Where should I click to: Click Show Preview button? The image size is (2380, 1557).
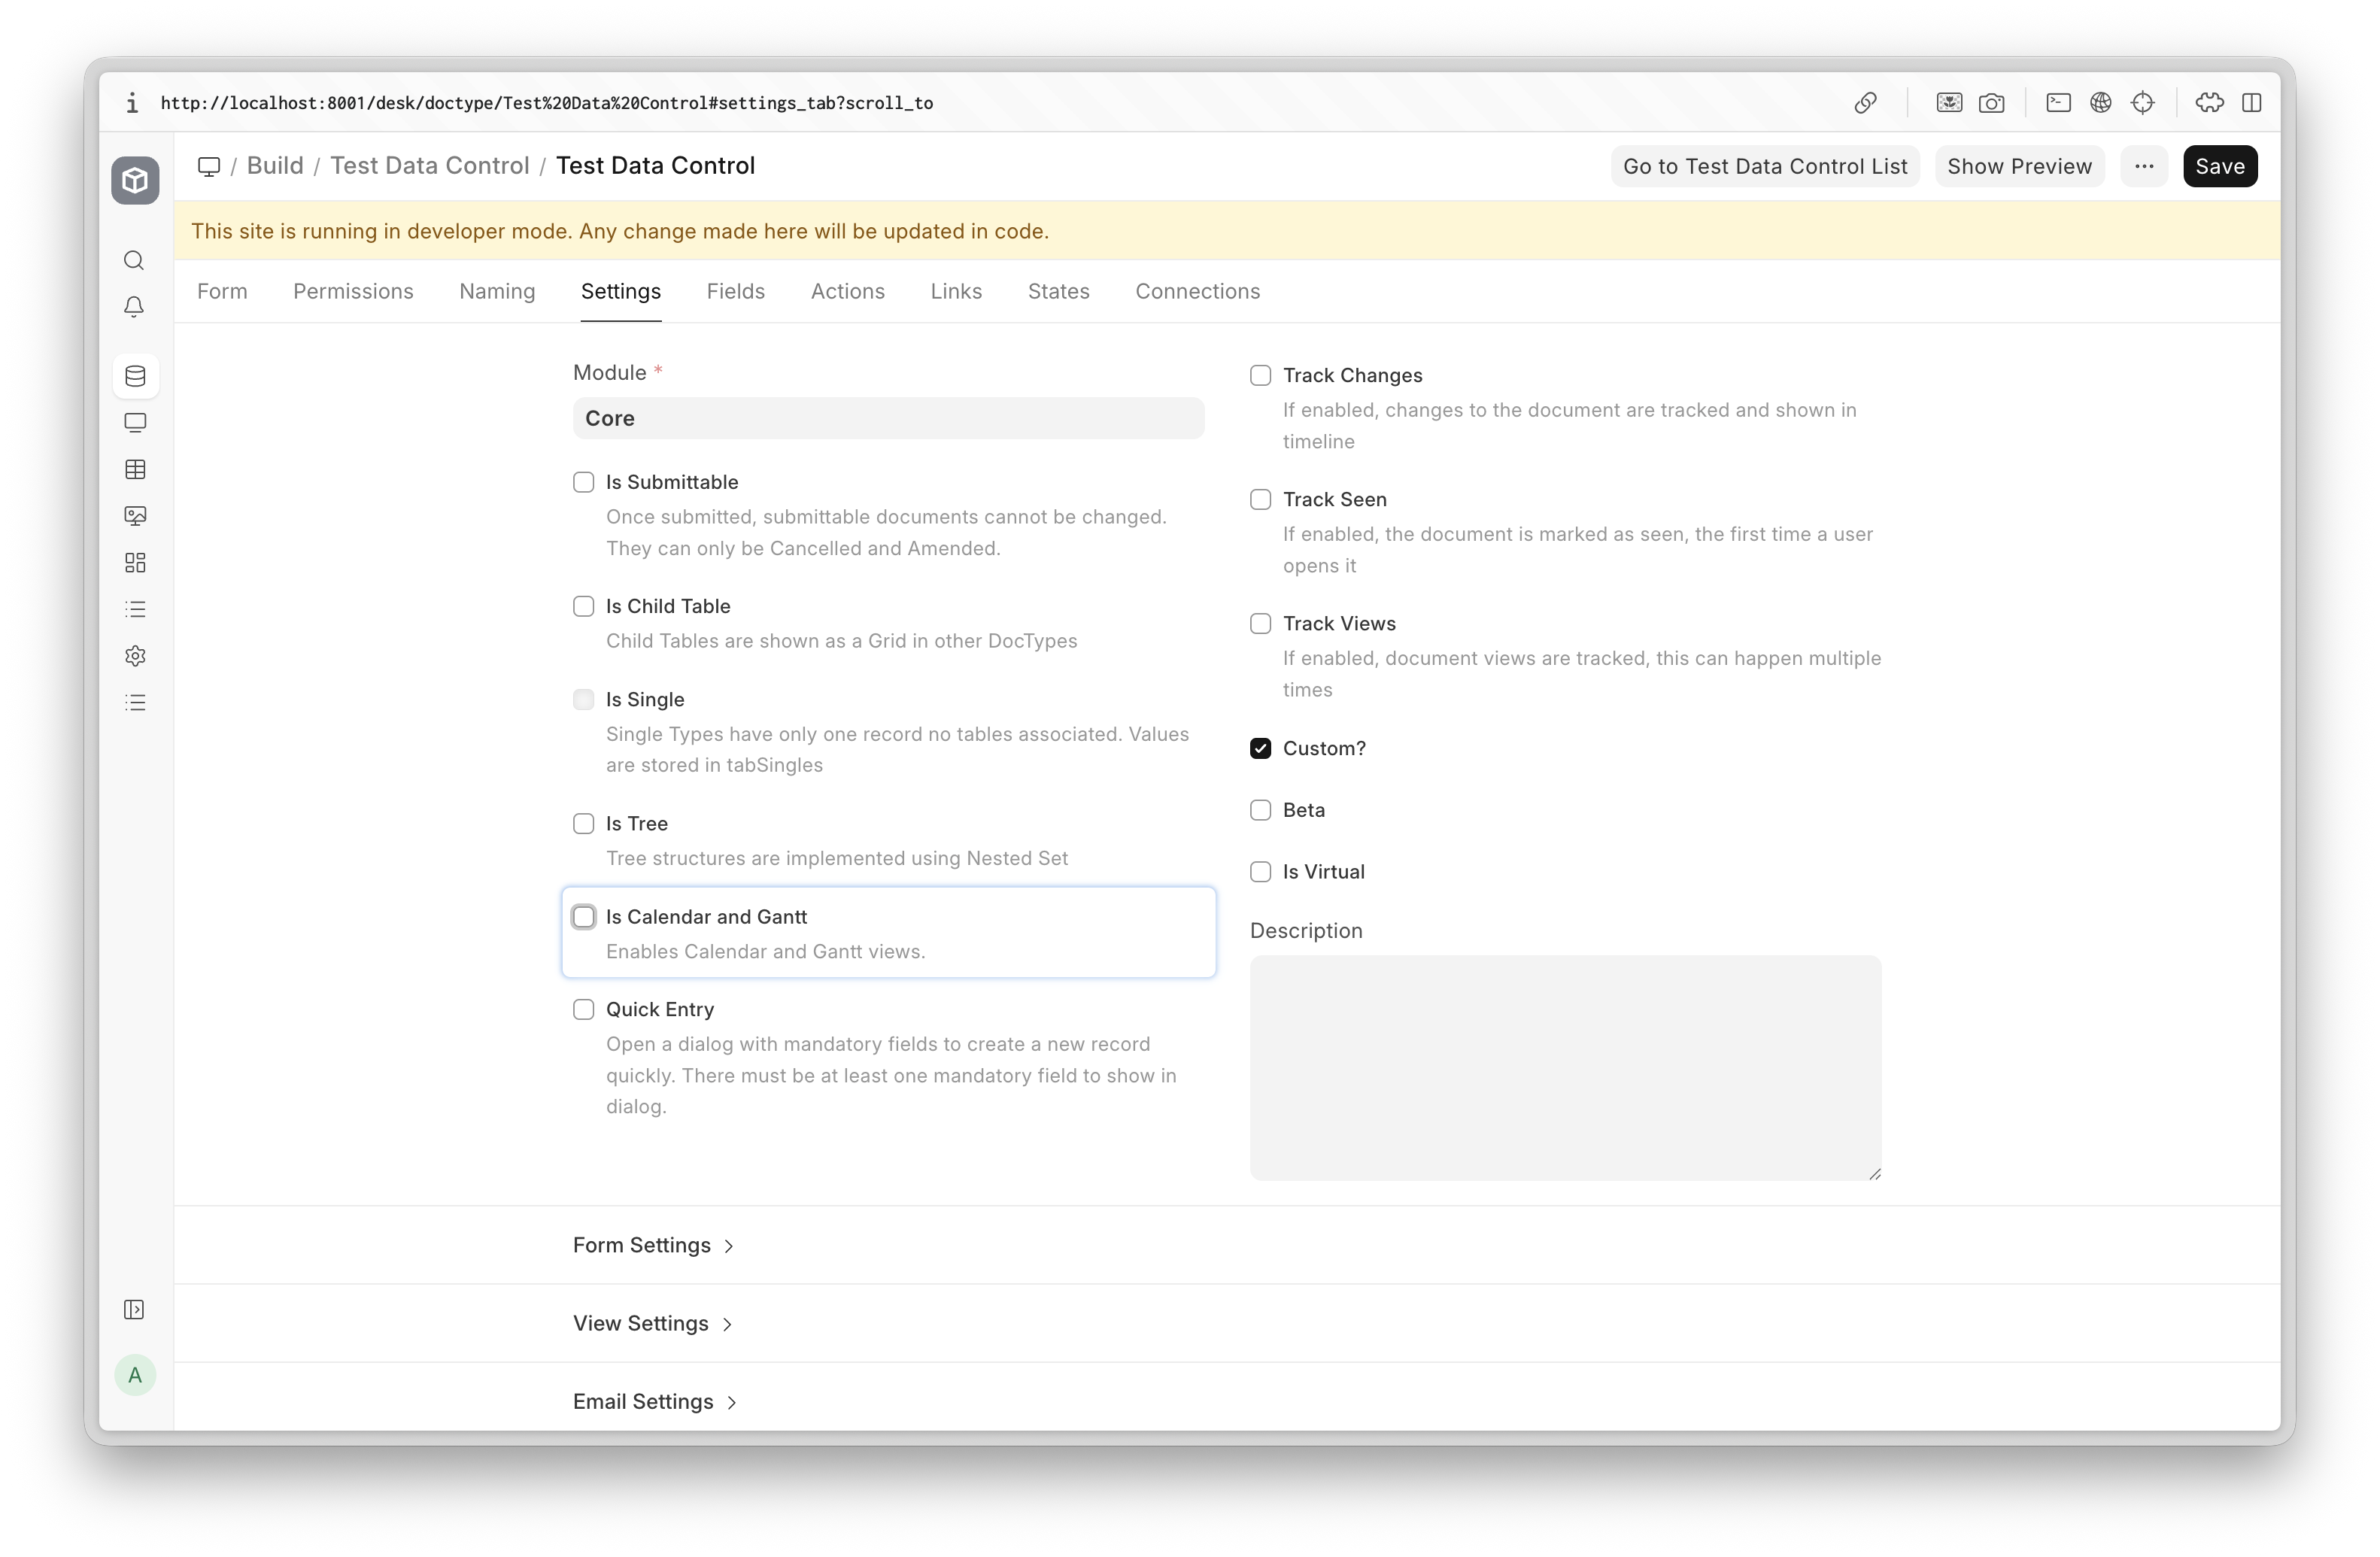pos(2018,166)
